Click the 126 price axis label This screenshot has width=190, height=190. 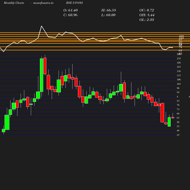[179, 63]
